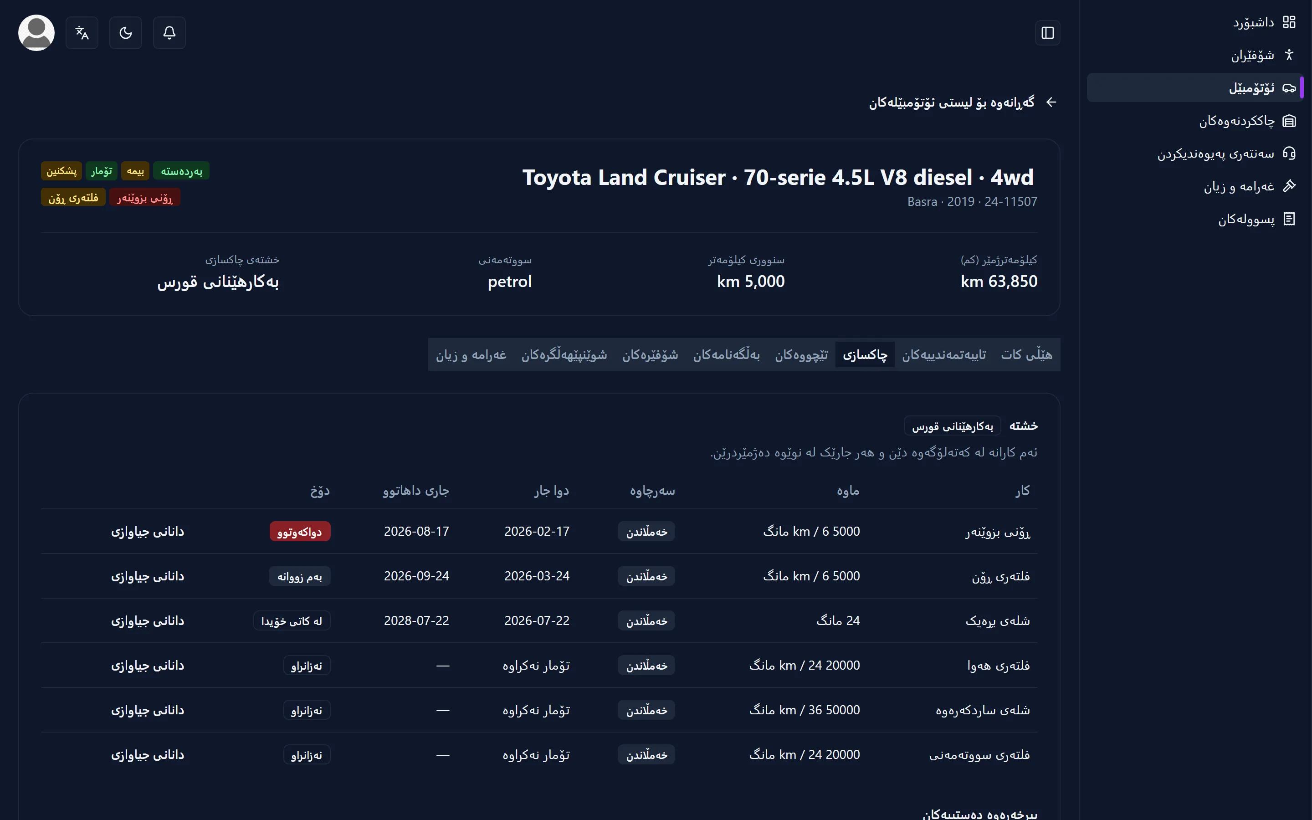Click دانانی جیاوازی for شلەی ساردکەرەوە row
This screenshot has height=820, width=1312.
148,710
